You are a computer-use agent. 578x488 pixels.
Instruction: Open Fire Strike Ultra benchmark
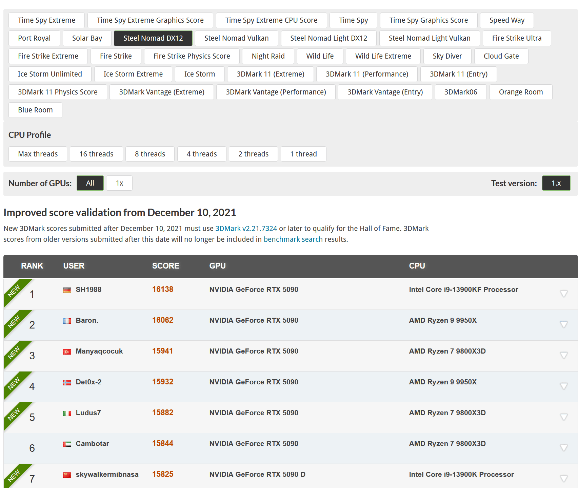(517, 38)
